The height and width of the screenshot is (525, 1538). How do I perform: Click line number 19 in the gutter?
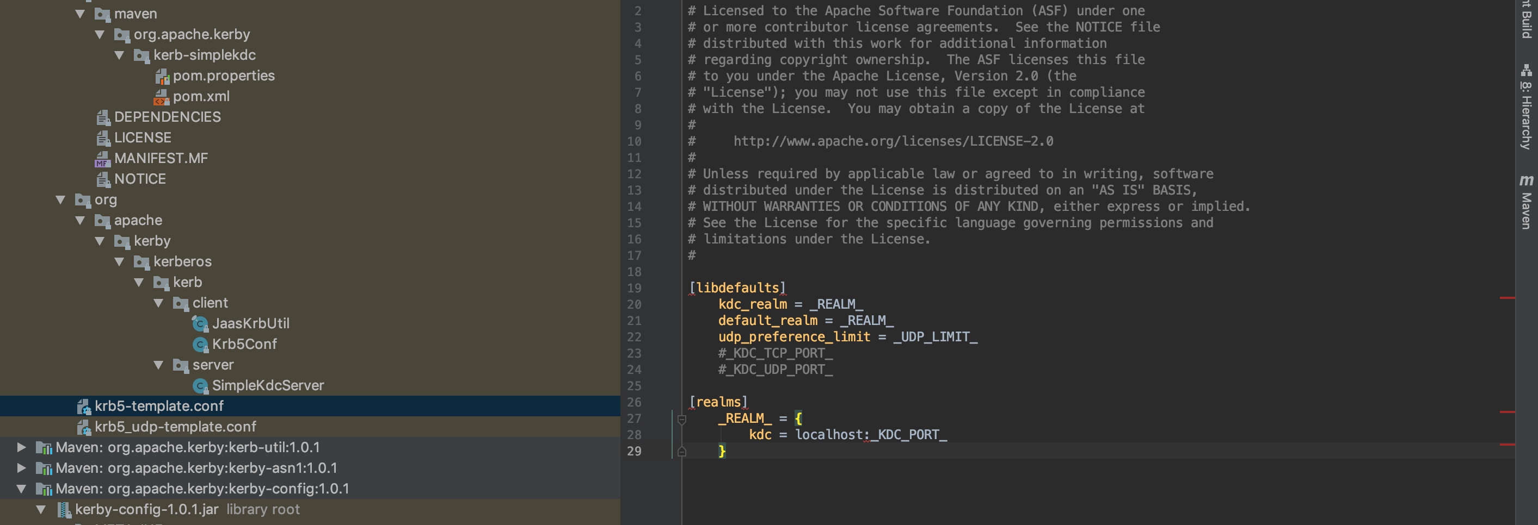click(x=634, y=289)
